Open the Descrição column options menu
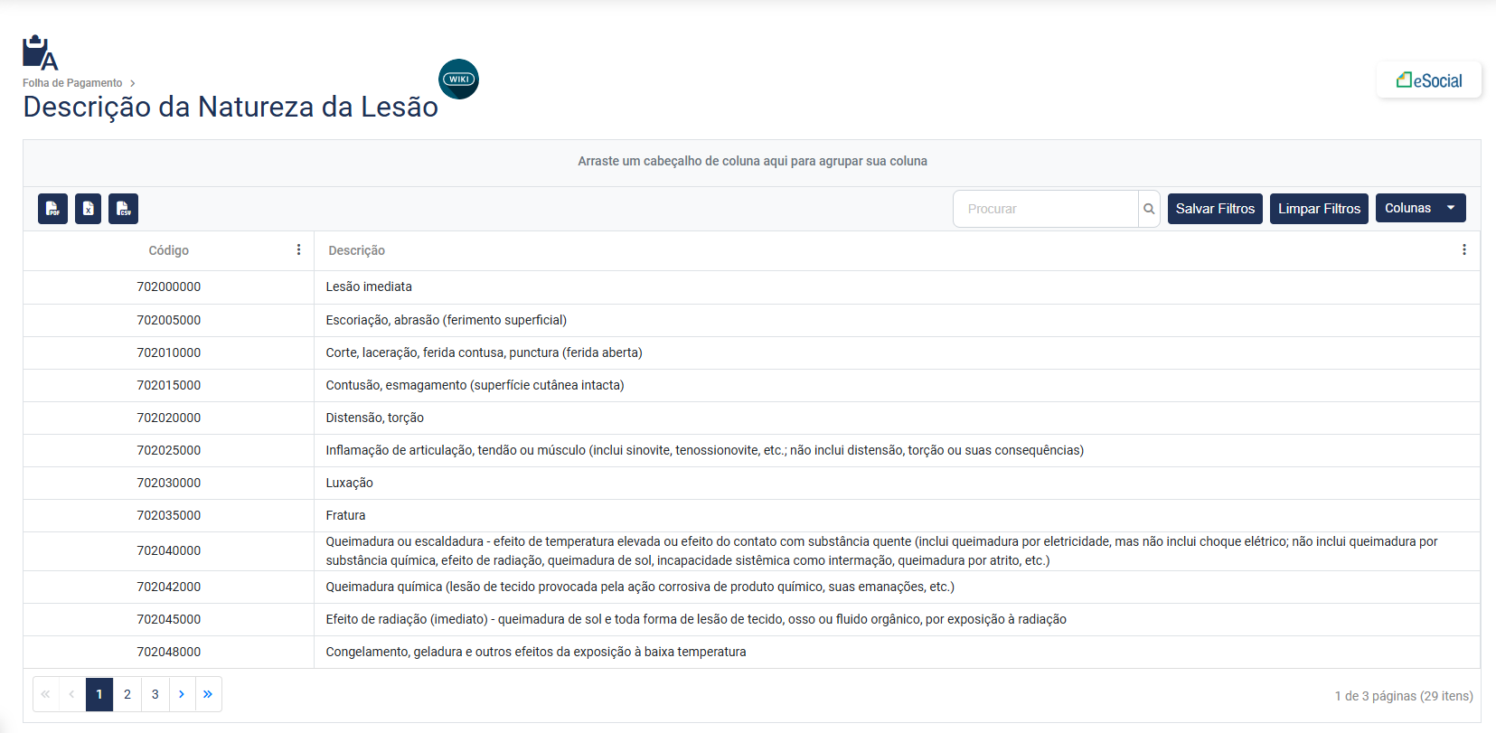Screen dimensions: 1496x733 (x=1464, y=249)
